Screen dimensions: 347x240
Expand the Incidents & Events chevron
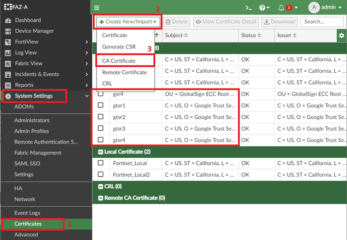[x=87, y=75]
